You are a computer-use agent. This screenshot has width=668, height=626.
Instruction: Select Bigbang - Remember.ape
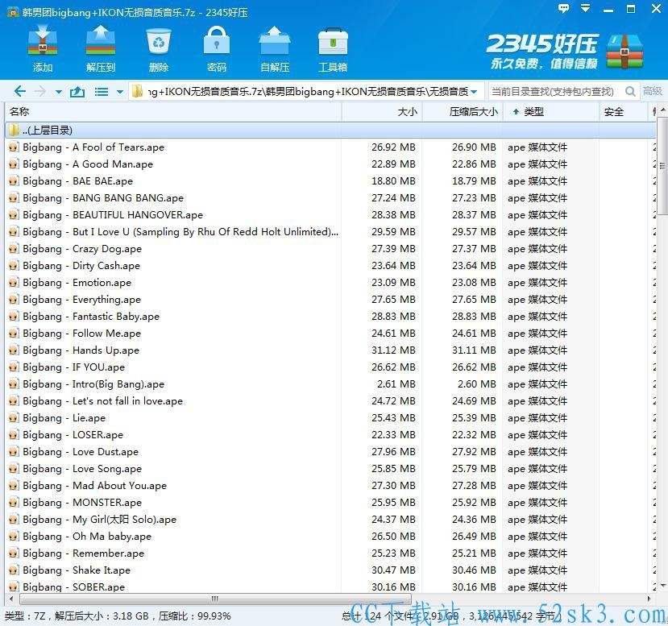(x=330, y=553)
